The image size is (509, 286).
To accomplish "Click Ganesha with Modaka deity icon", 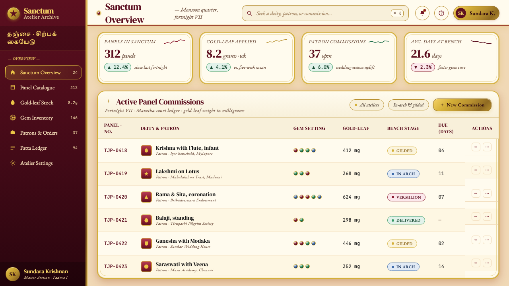I will [146, 243].
